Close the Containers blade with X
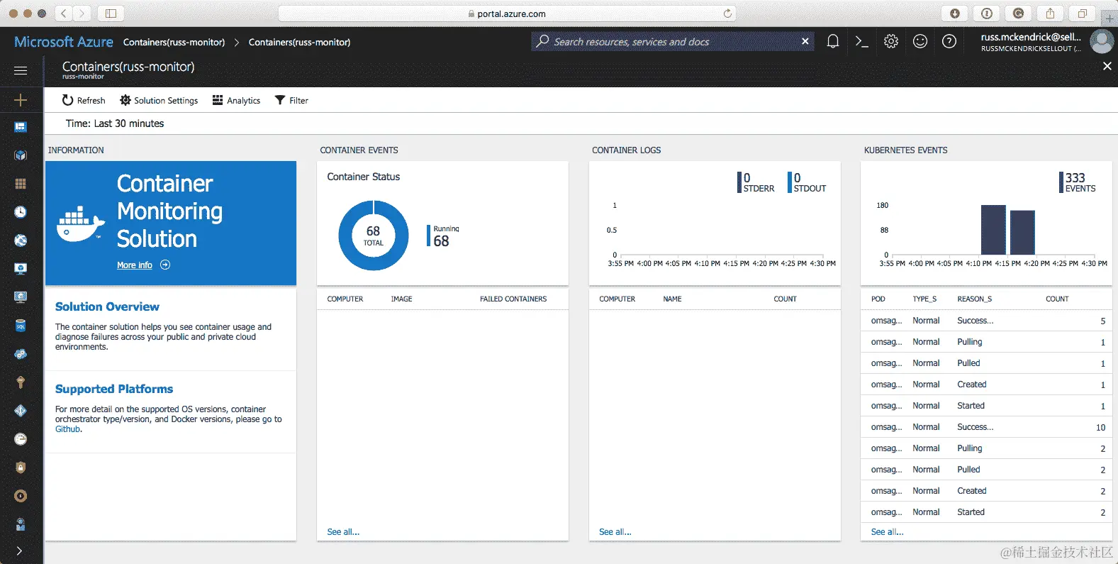1118x564 pixels. click(1107, 66)
